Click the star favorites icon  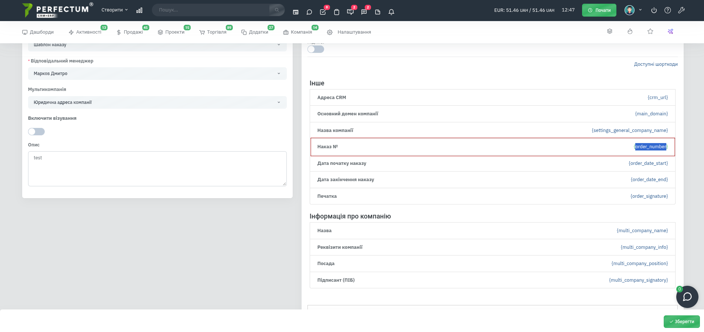(650, 31)
